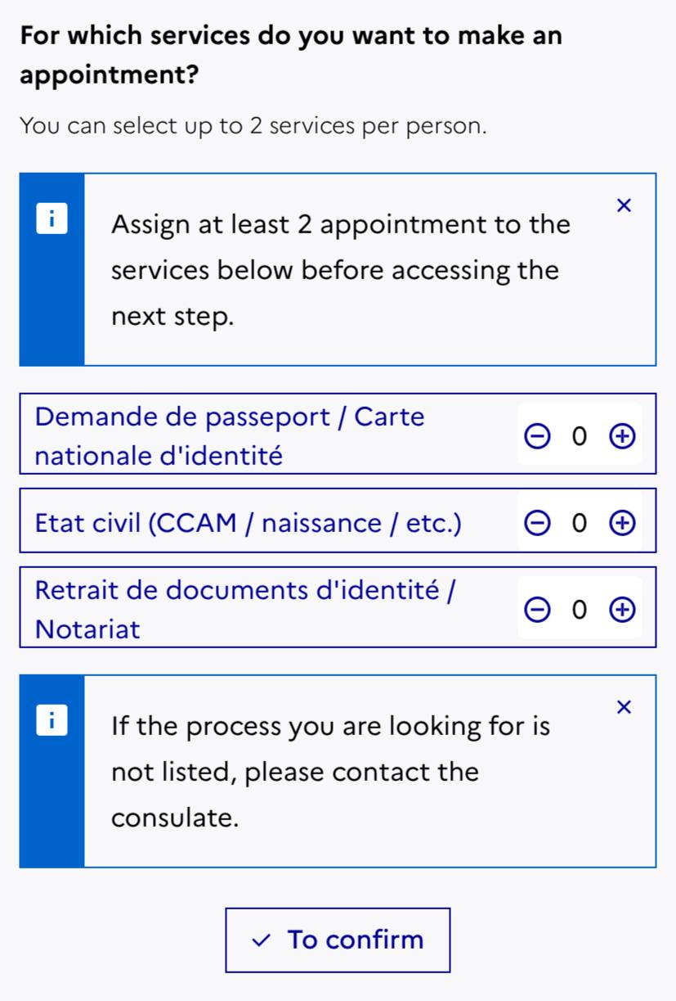Click the Demande de passeport service label
The image size is (676, 1001).
(x=230, y=435)
